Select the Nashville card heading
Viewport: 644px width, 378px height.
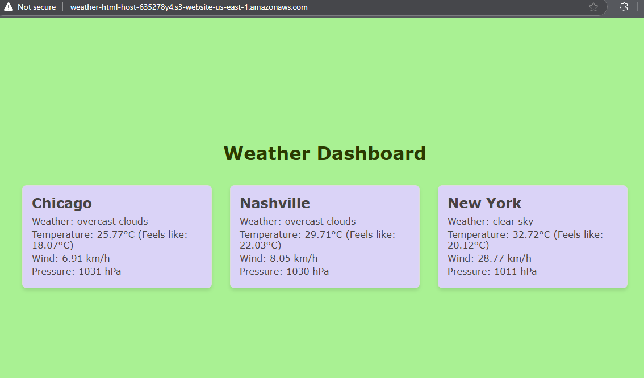(x=275, y=203)
